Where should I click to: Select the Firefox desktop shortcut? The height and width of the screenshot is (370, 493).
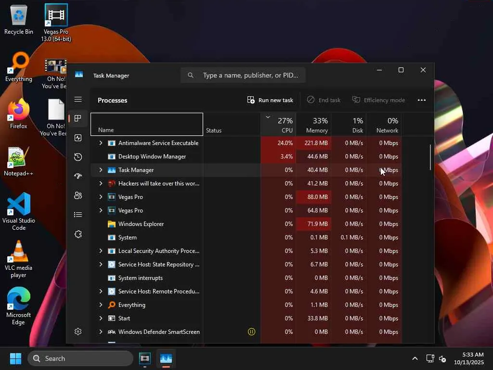[19, 114]
